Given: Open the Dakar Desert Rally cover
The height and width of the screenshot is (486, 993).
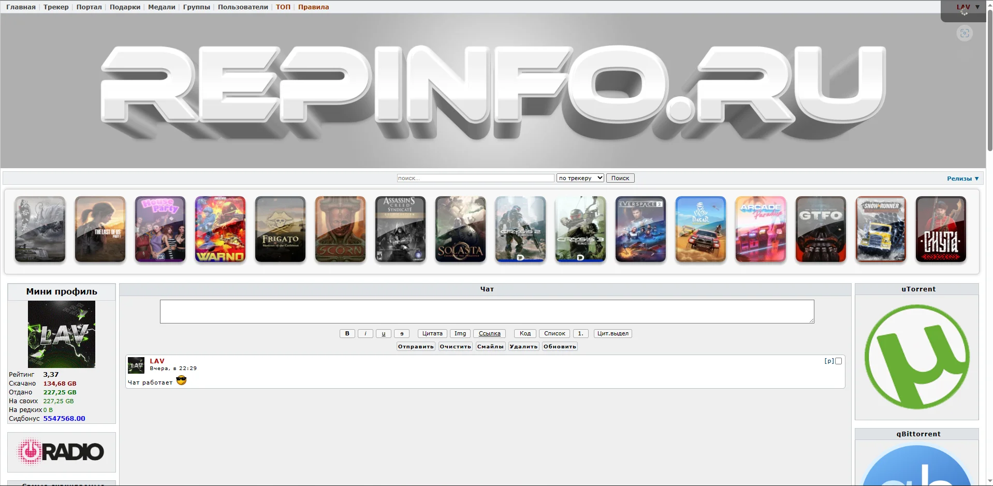Looking at the screenshot, I should coord(700,229).
